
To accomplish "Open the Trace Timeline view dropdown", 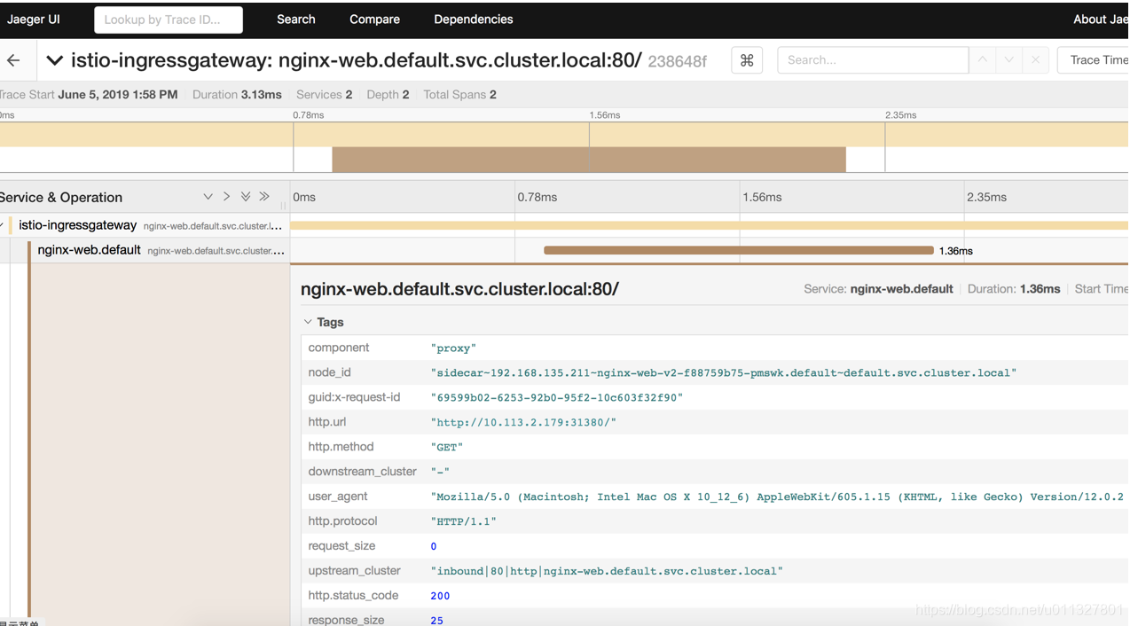I will pos(1094,60).
